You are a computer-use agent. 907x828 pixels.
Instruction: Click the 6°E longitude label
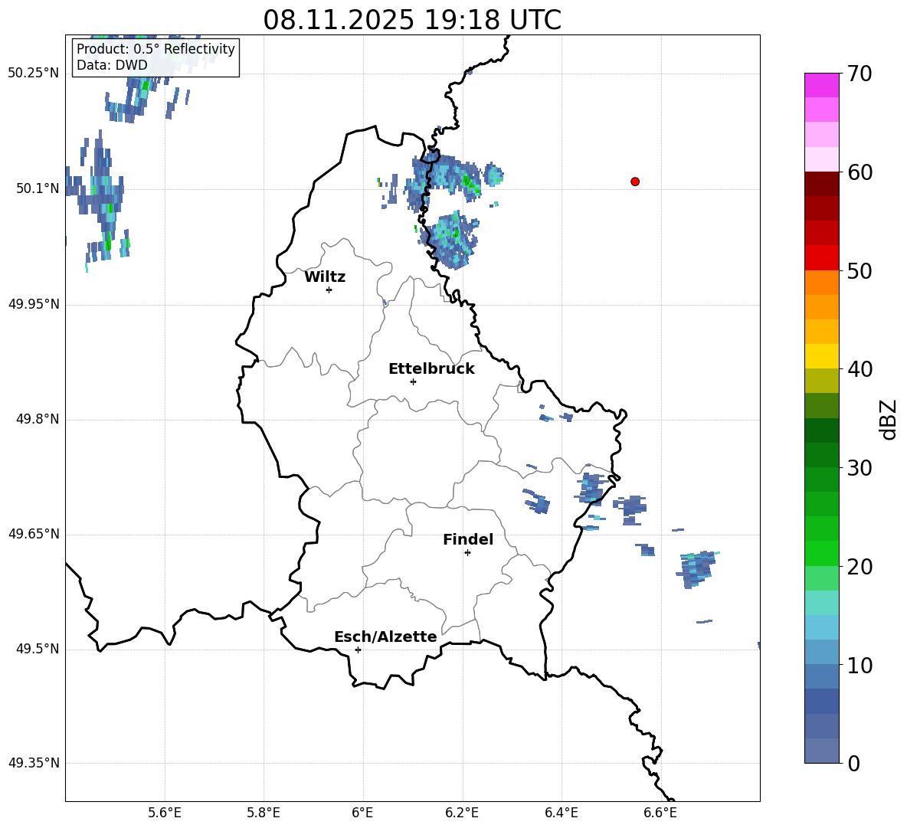(x=362, y=813)
